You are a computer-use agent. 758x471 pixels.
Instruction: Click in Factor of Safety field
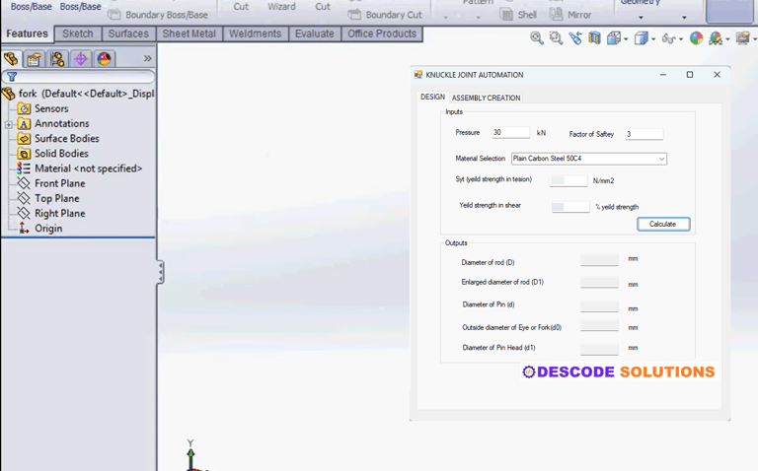644,134
